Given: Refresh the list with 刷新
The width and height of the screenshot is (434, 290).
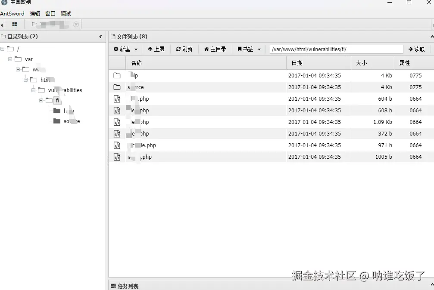Looking at the screenshot, I should click(184, 49).
